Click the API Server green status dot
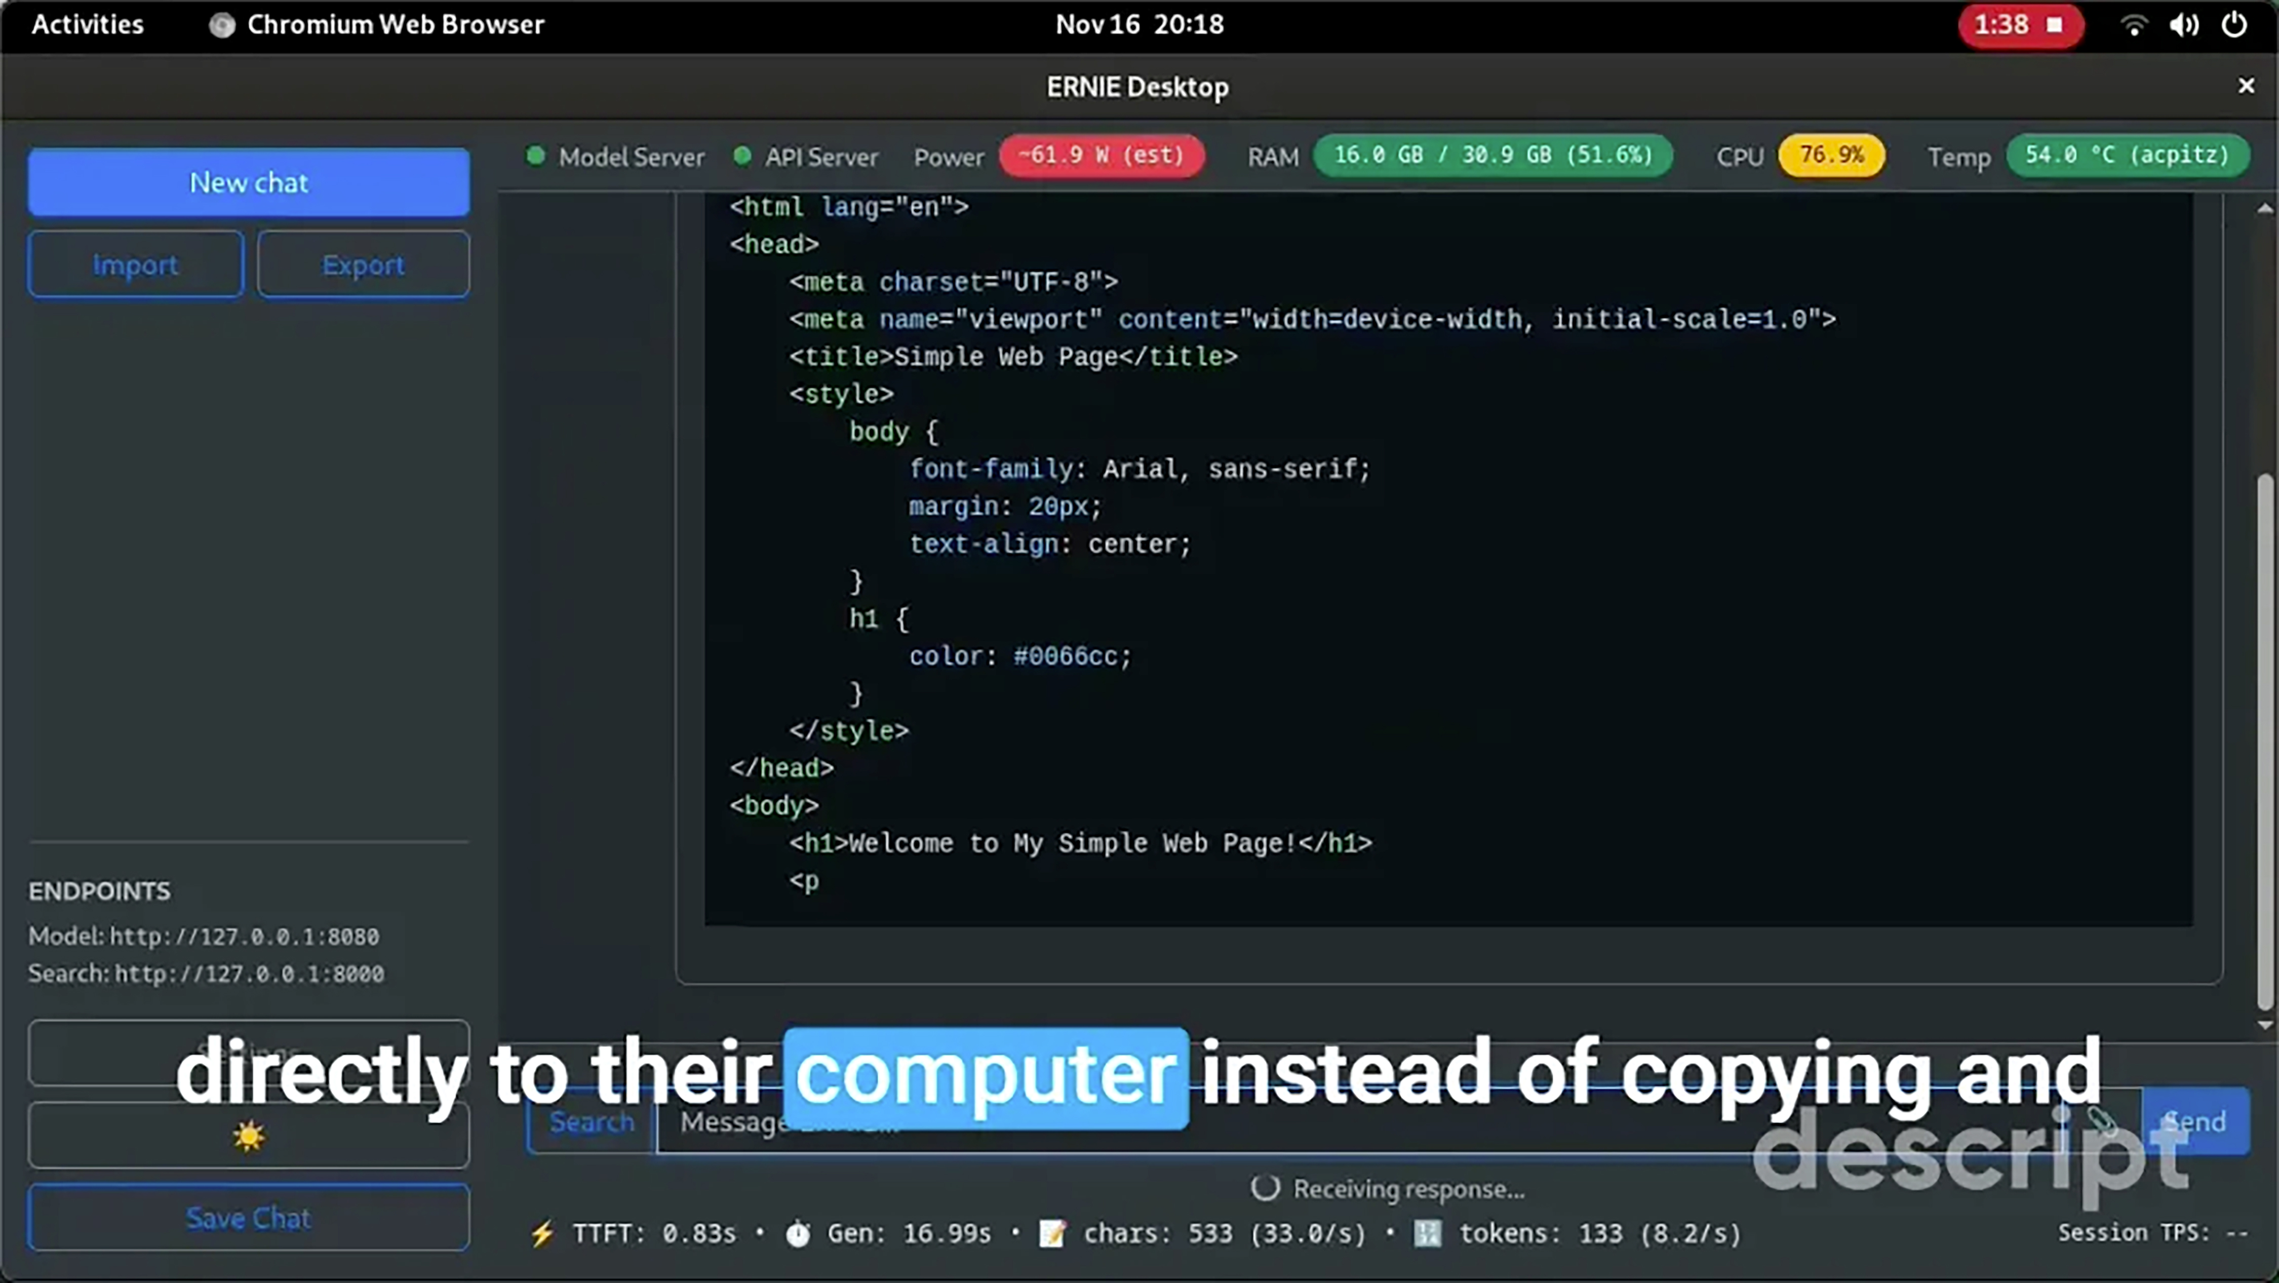The width and height of the screenshot is (2279, 1283). [x=742, y=157]
